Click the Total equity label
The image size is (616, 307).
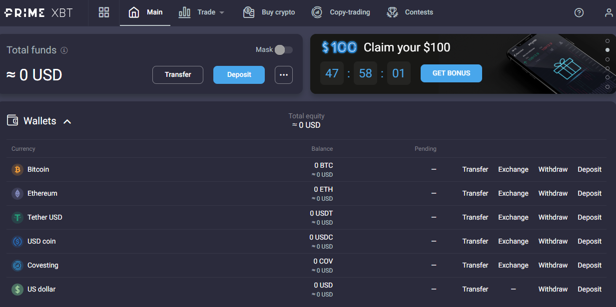coord(307,116)
